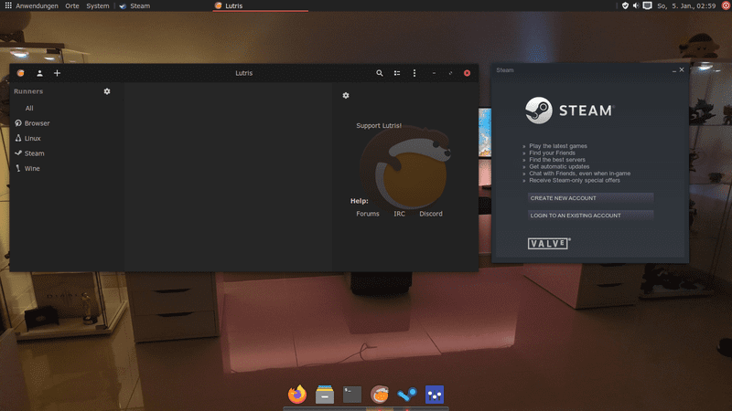Click the Linux runner penguin icon
Screen dimensions: 732x411
[x=18, y=138]
